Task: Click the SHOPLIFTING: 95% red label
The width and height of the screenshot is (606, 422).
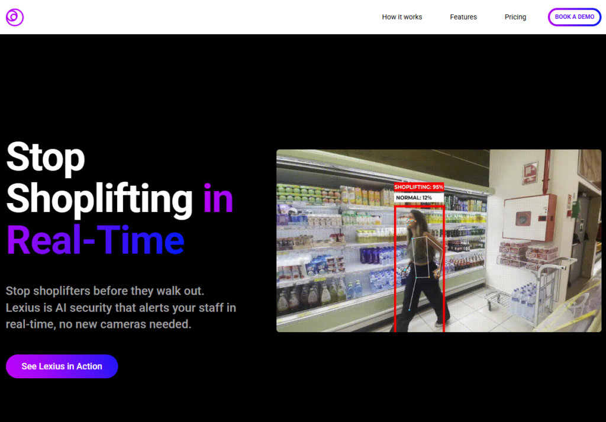Action: 418,187
